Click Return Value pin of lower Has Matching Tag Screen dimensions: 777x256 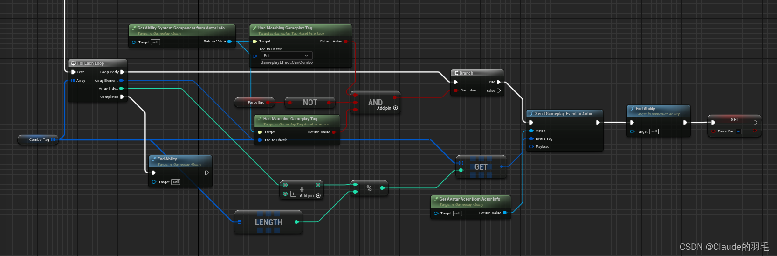pos(334,132)
